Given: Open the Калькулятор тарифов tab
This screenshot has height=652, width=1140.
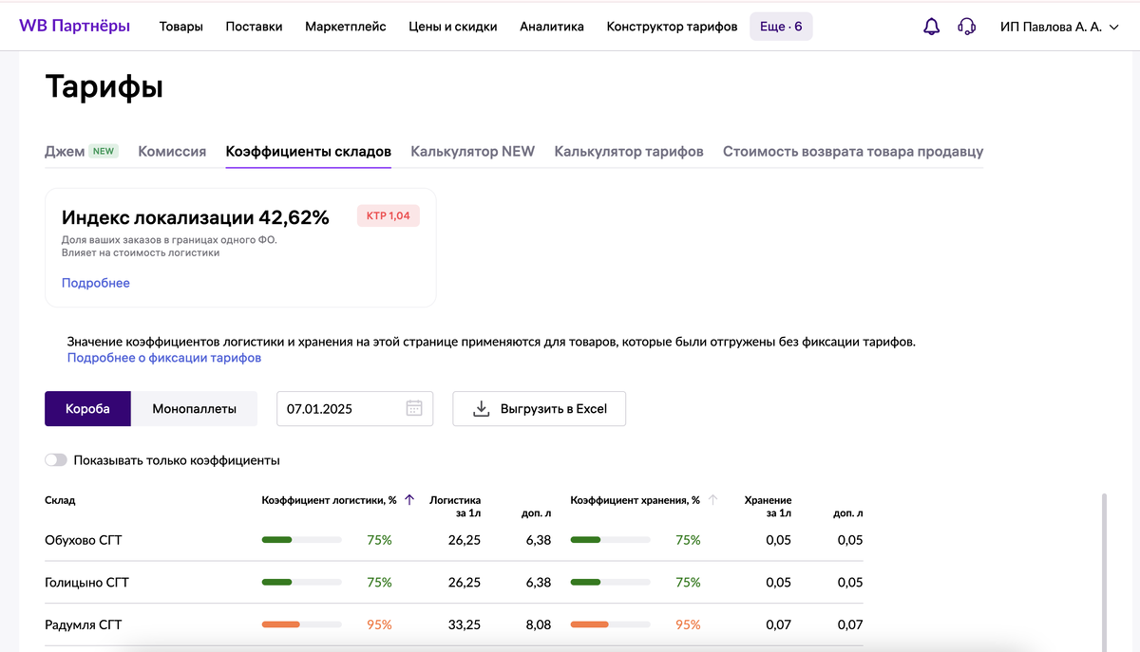Looking at the screenshot, I should [x=629, y=151].
